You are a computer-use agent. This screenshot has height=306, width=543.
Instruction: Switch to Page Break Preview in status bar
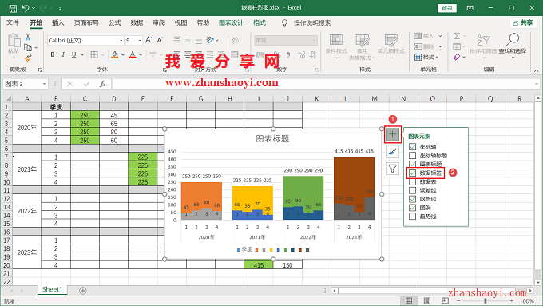point(445,300)
